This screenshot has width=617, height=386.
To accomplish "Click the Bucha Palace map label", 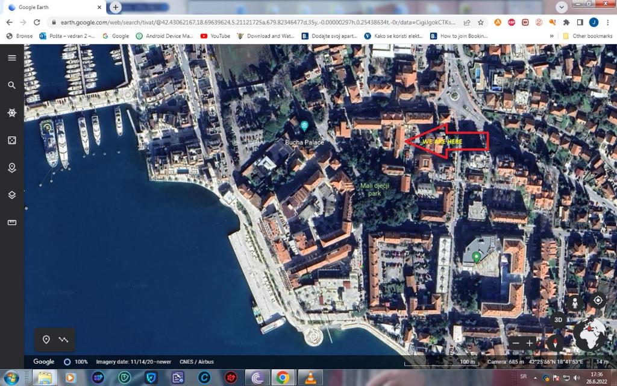I will 304,142.
